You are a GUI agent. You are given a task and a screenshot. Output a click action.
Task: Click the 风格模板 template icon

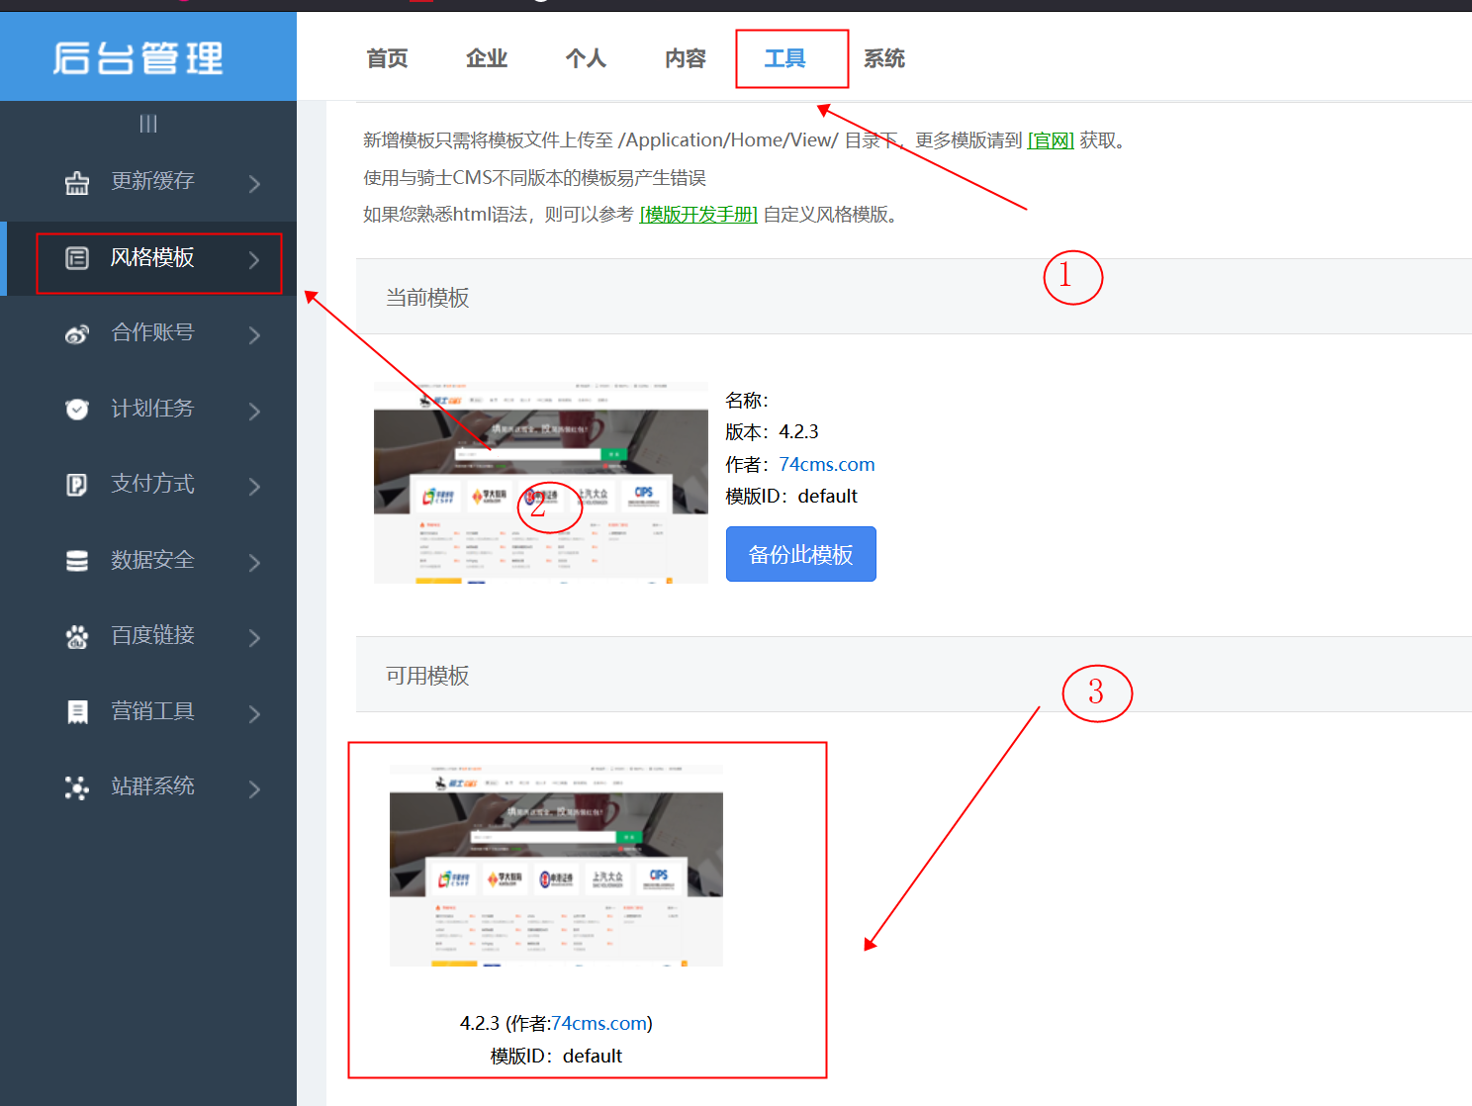pyautogui.click(x=77, y=258)
